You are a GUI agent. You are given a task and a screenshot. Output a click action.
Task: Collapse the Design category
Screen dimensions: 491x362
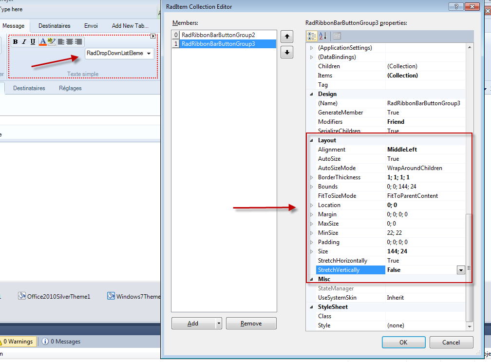[311, 94]
